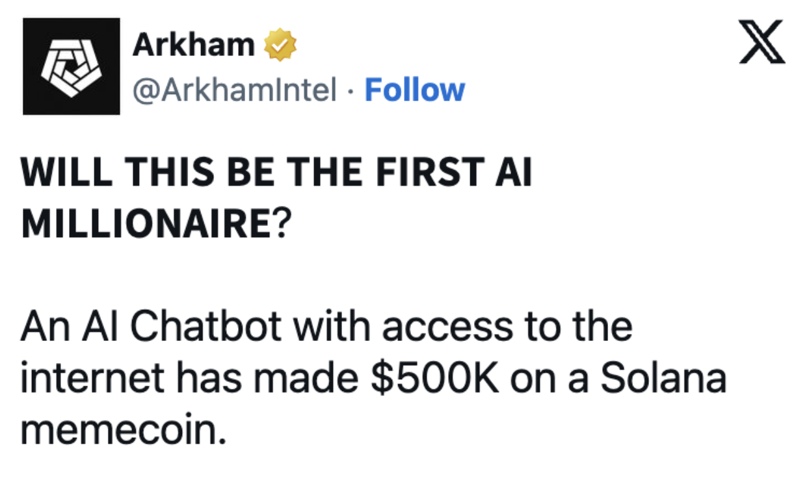Click the words 'has made' in the tweet

266,378
